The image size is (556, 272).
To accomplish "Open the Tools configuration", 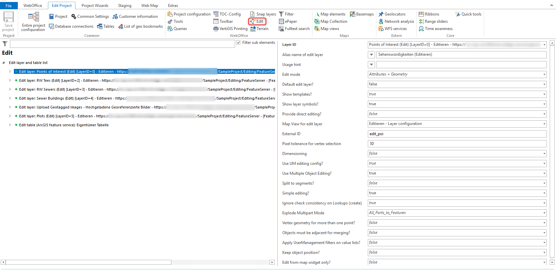I will click(175, 21).
